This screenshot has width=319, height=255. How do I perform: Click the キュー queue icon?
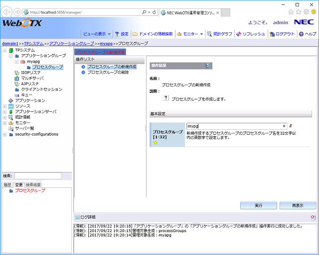coord(17,95)
